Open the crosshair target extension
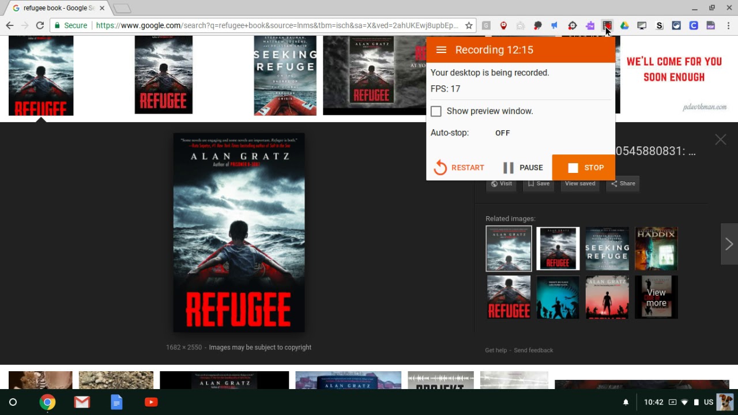This screenshot has width=738, height=415. point(573,25)
